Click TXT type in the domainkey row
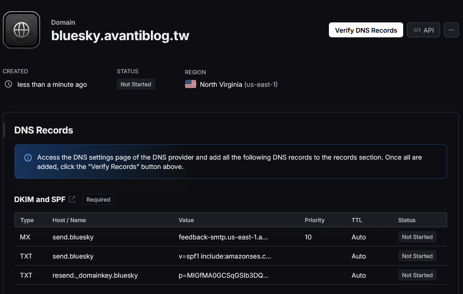The height and width of the screenshot is (294, 463). coord(26,275)
